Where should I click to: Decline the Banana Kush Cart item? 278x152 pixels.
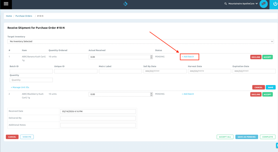(x=256, y=57)
